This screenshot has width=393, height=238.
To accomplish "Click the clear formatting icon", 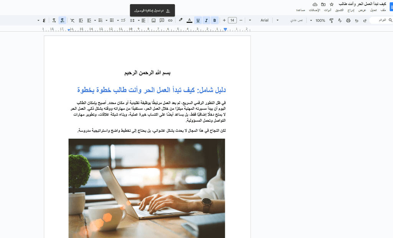I will tap(72, 21).
